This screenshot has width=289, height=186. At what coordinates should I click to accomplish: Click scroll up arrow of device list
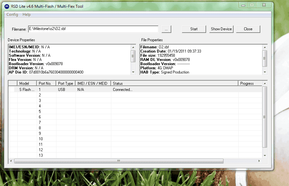pos(265,83)
